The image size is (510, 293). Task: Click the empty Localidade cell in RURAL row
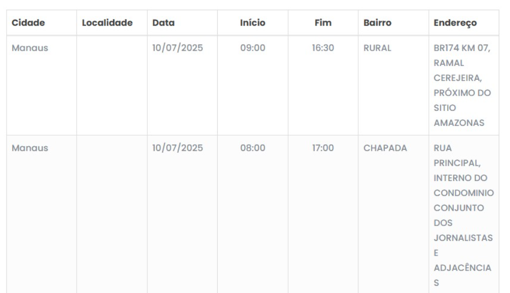click(x=111, y=85)
